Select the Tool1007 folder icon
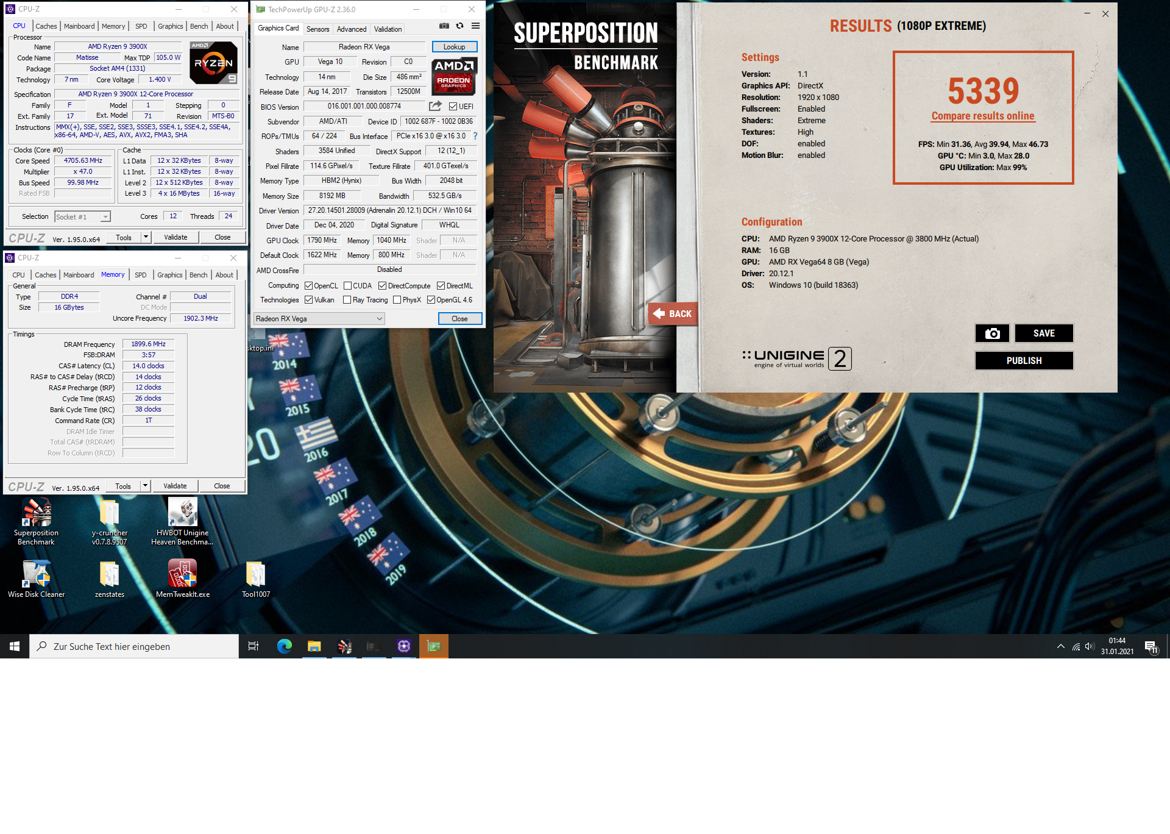 (256, 579)
